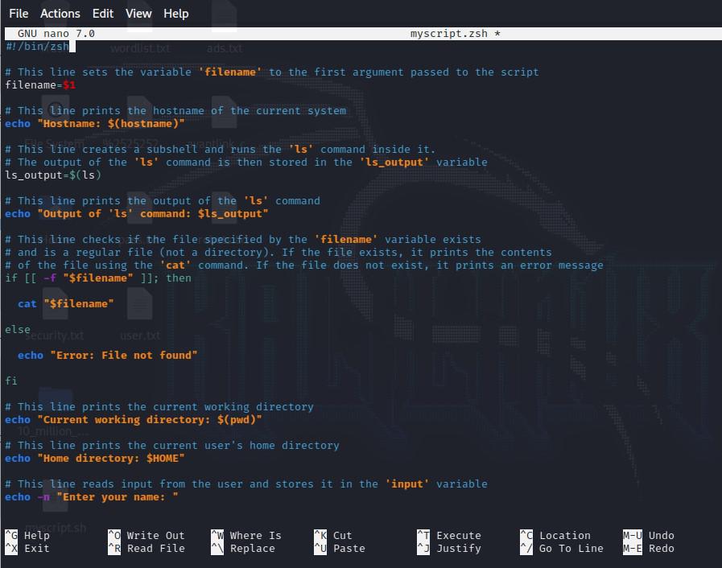Image resolution: width=722 pixels, height=568 pixels.
Task: Click the M-U Undo shortcut
Action: [x=649, y=535]
